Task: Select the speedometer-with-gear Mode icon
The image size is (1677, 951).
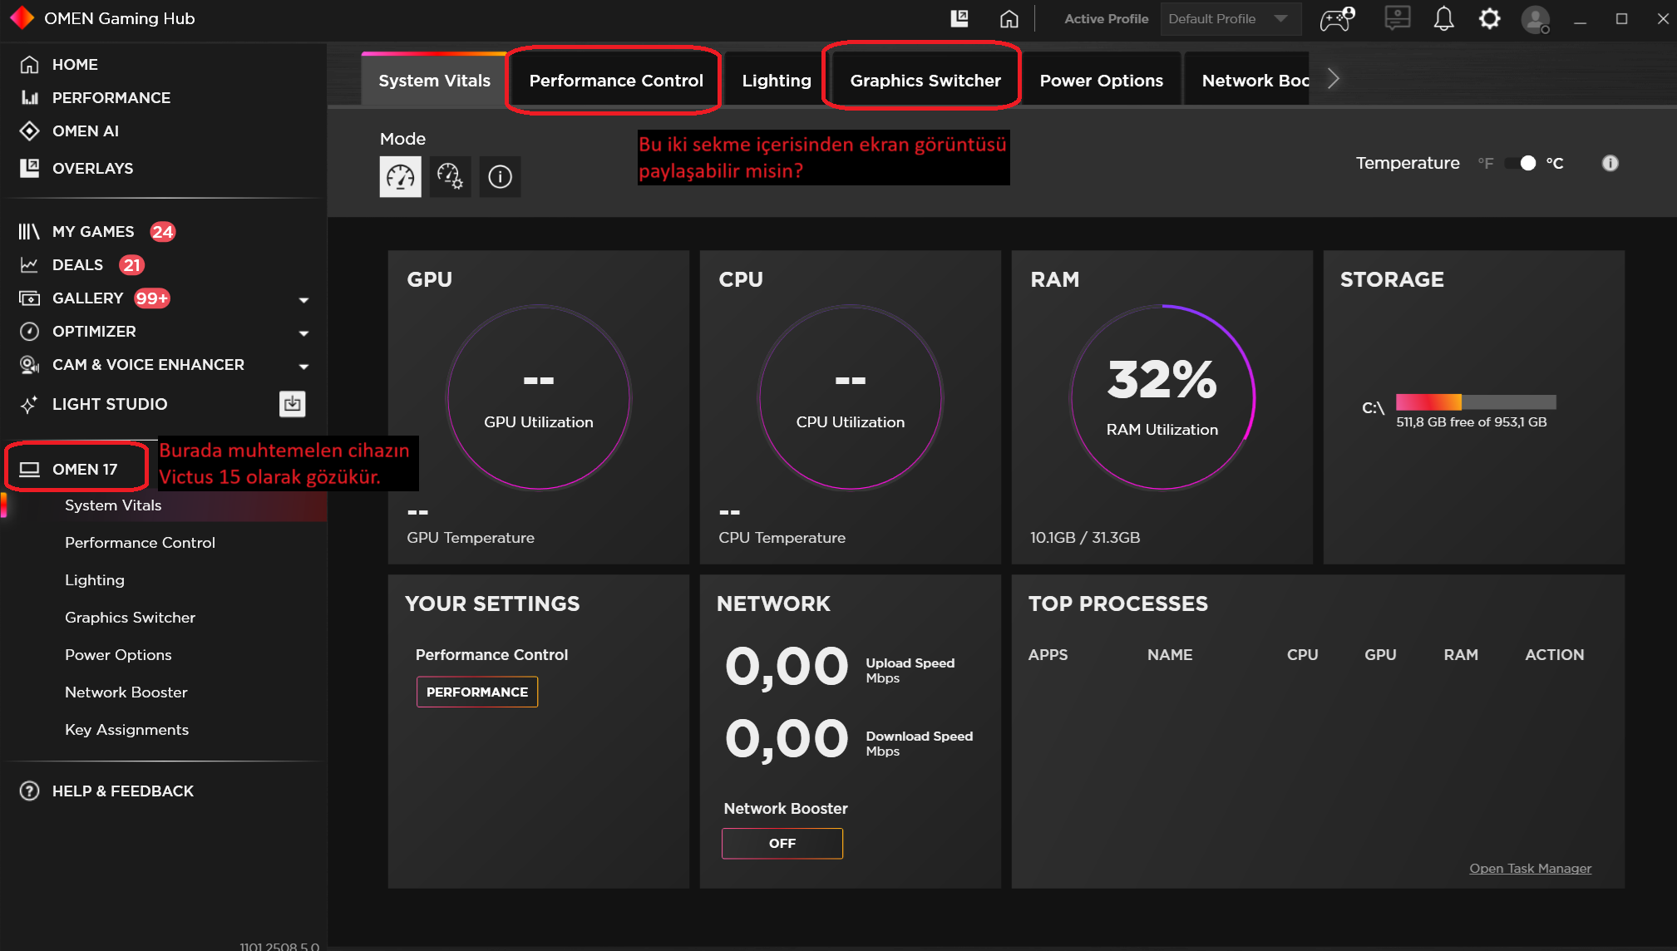Action: [450, 176]
